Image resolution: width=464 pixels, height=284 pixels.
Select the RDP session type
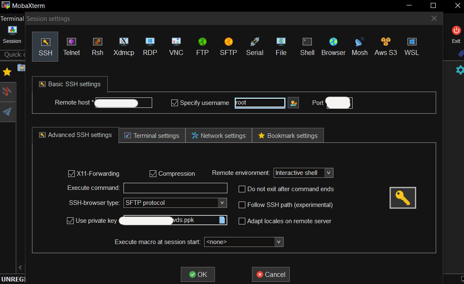150,47
